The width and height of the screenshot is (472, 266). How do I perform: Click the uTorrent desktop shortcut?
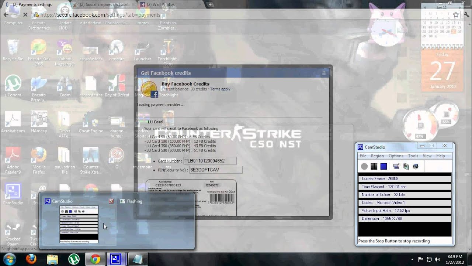(13, 86)
